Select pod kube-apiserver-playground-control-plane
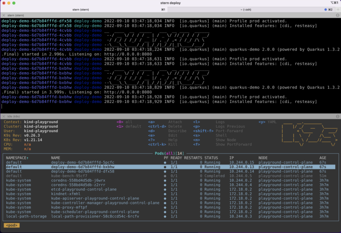 170,198
